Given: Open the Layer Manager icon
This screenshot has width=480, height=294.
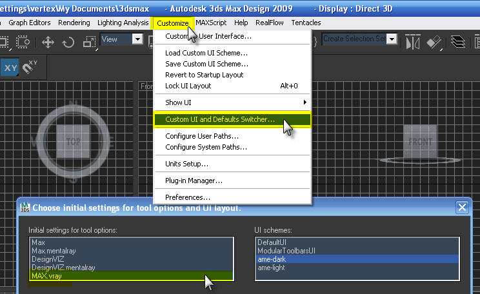Looking at the screenshot, I should point(457,42).
